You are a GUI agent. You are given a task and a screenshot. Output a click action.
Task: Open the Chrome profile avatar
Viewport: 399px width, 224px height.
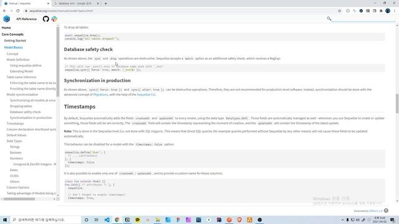click(388, 11)
